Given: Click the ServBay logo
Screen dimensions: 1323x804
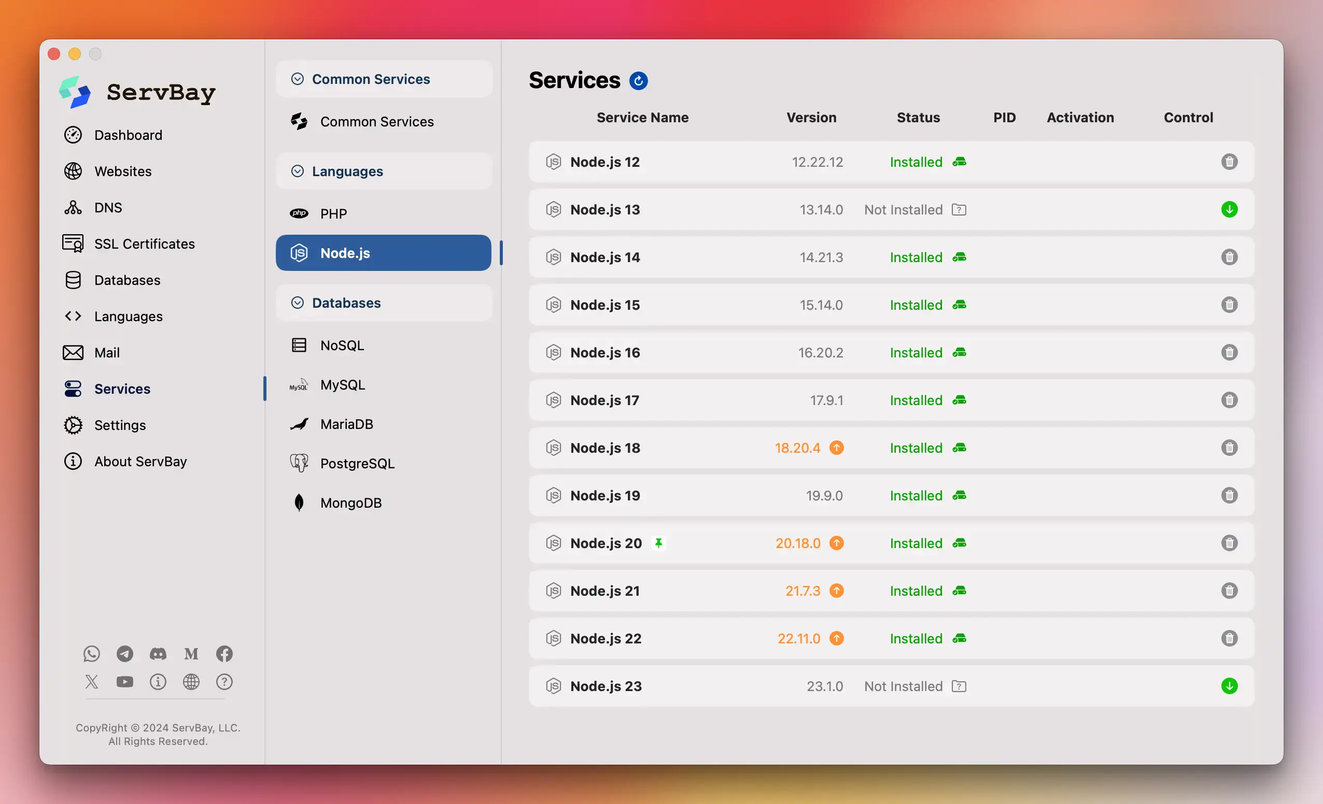Looking at the screenshot, I should tap(137, 92).
